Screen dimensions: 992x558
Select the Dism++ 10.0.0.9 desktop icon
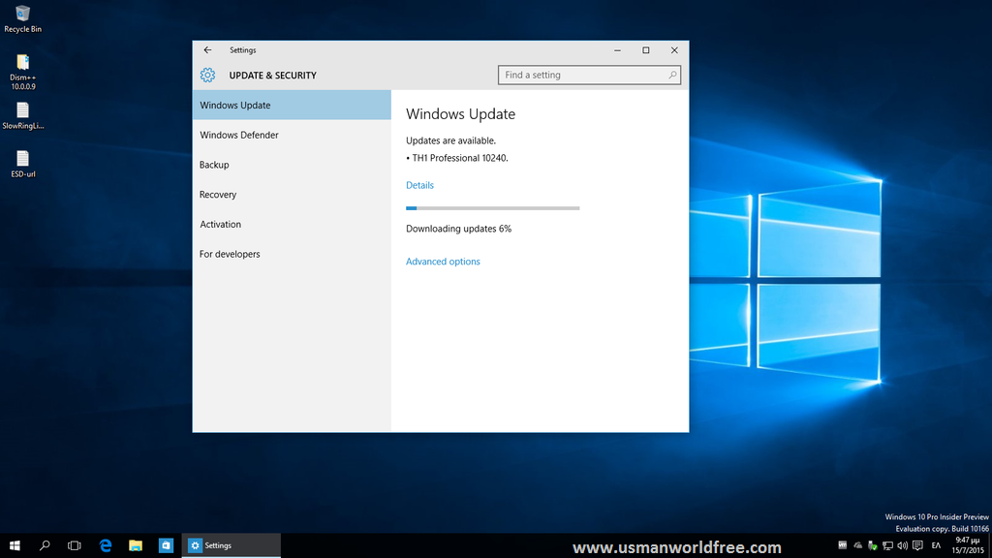[23, 72]
